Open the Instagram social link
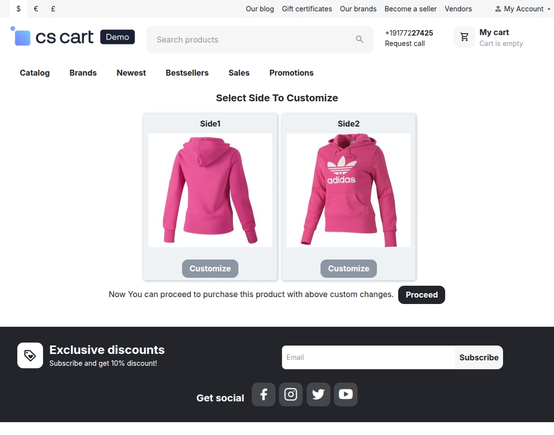 pyautogui.click(x=291, y=394)
